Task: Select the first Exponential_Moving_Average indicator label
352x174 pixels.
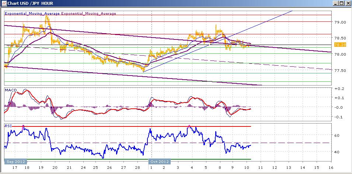Action: pos(32,14)
